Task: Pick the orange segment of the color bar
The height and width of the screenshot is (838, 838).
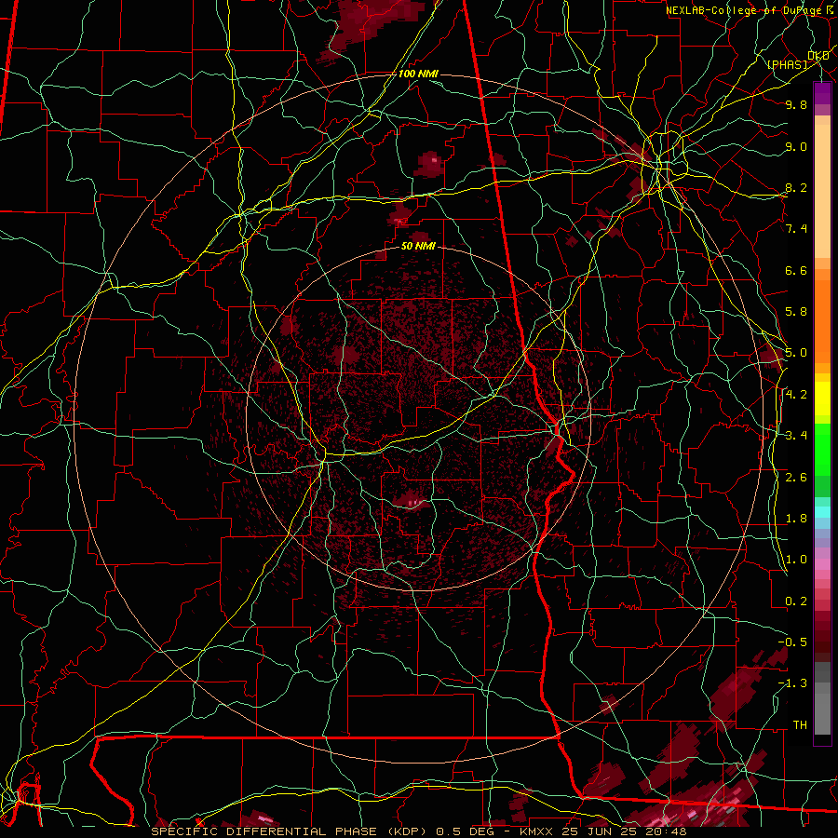Action: tap(822, 320)
